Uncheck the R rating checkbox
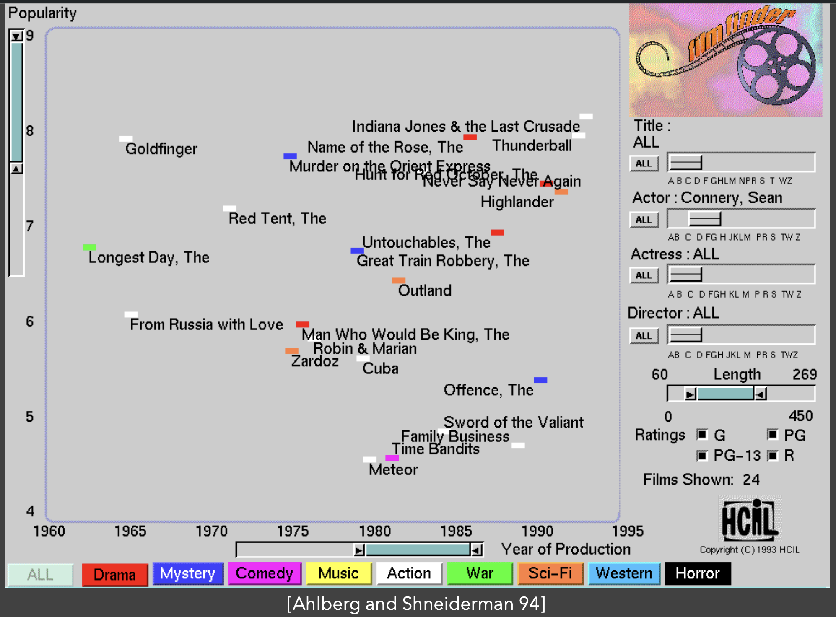 pyautogui.click(x=773, y=455)
